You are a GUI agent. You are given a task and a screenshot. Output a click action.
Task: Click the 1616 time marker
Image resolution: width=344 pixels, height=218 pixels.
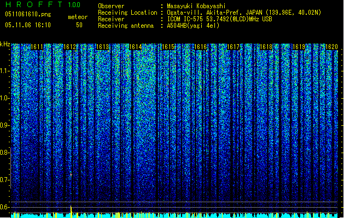pos(201,47)
